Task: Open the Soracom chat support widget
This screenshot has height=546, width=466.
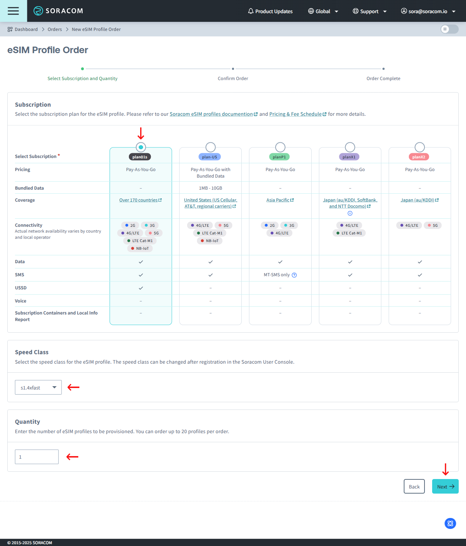Action: (x=450, y=523)
